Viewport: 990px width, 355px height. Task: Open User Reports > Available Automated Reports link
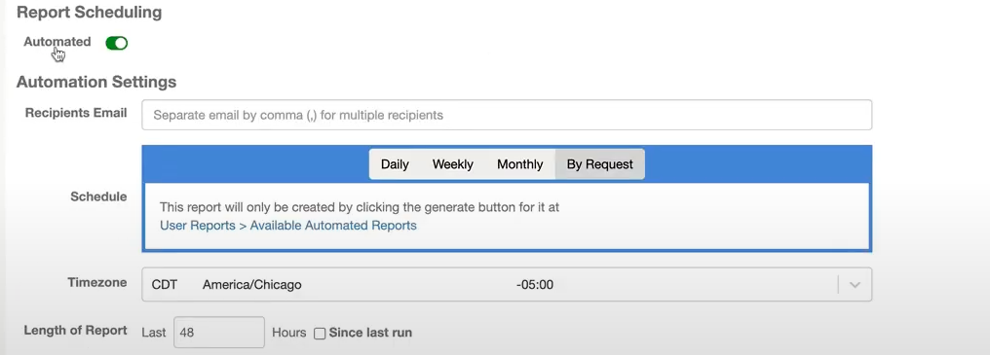(x=287, y=225)
